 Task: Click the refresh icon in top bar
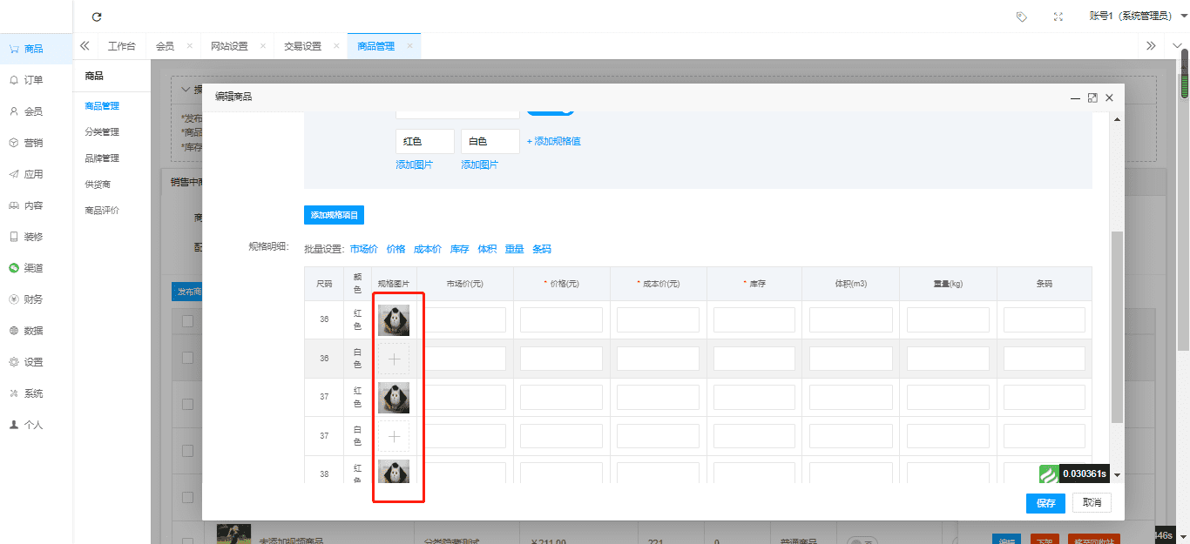coord(97,17)
